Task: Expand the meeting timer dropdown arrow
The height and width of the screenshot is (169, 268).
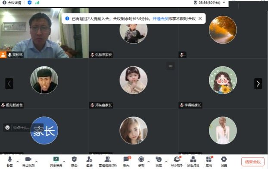Action: click(224, 3)
